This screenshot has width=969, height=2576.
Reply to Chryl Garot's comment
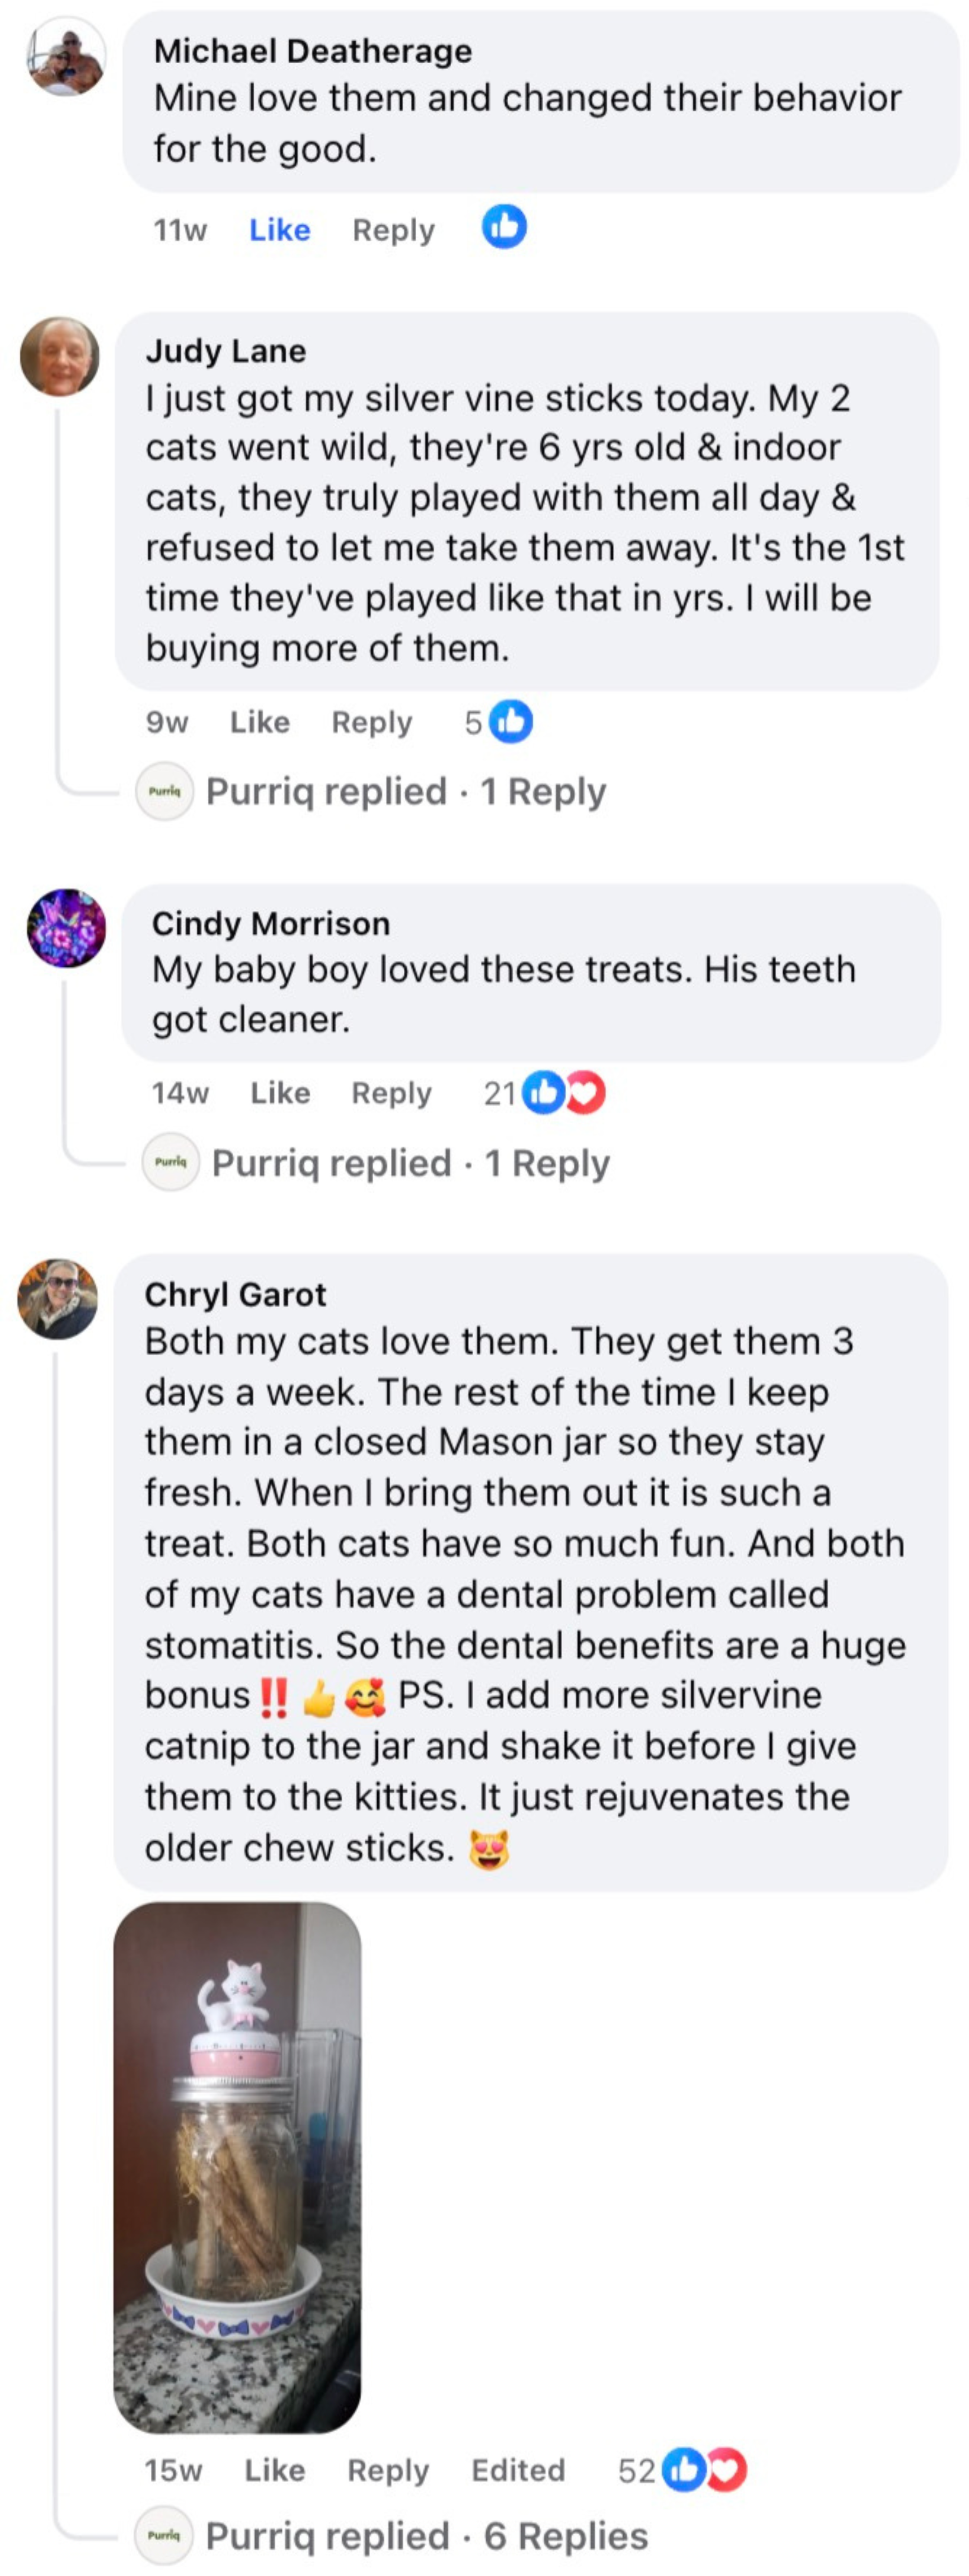pyautogui.click(x=388, y=2470)
